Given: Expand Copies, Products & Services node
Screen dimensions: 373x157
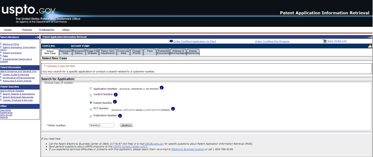Looking at the screenshot, I should (1, 100).
